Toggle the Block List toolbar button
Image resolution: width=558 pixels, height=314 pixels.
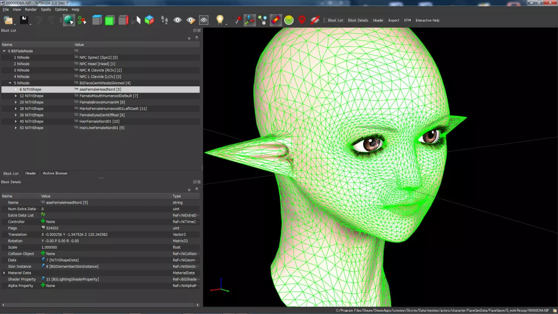click(335, 20)
